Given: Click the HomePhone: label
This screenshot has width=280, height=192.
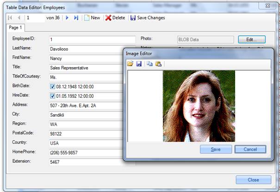Looking at the screenshot, I should (x=24, y=152).
